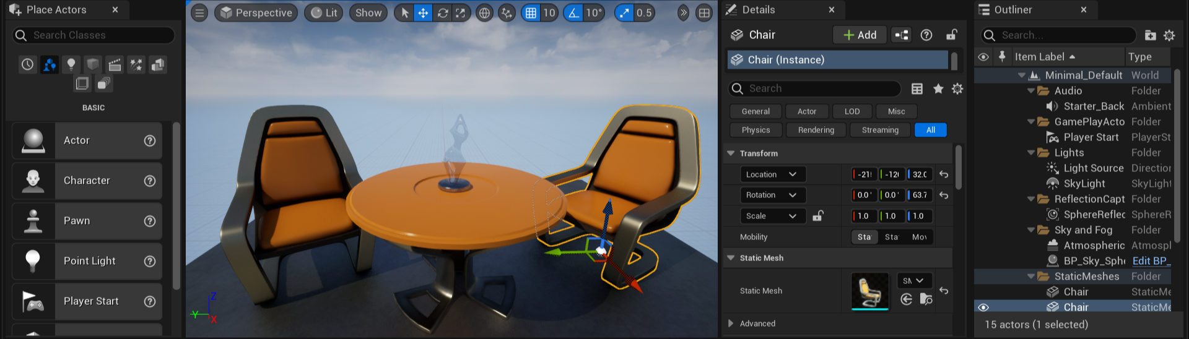Open Details property matrix table icon
Screen dimensions: 1189x339
coord(917,89)
